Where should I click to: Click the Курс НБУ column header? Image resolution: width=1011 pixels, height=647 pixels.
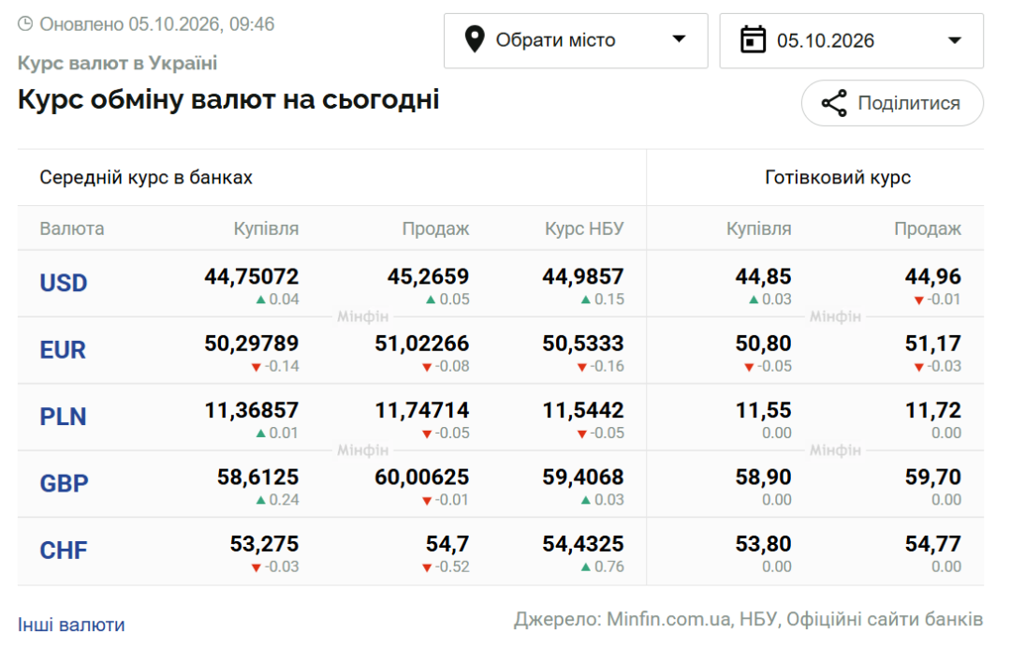[584, 228]
